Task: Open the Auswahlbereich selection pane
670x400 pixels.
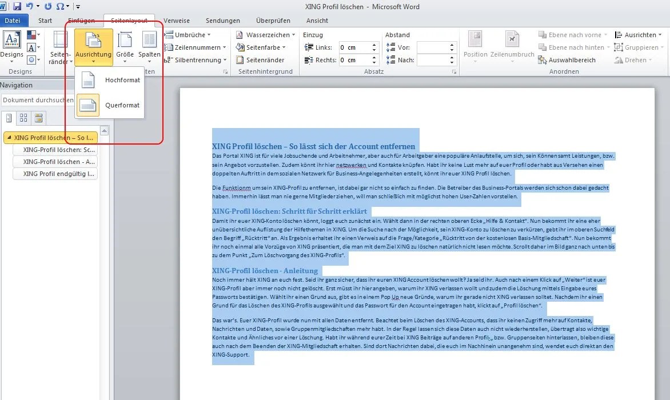Action: (x=567, y=60)
